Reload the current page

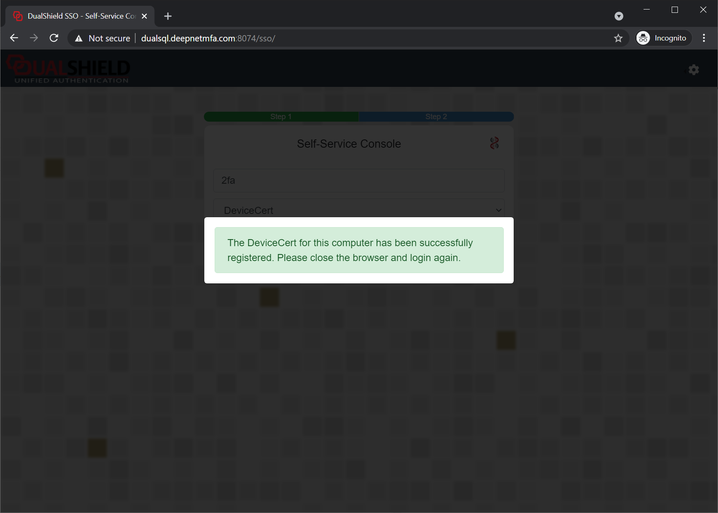54,38
